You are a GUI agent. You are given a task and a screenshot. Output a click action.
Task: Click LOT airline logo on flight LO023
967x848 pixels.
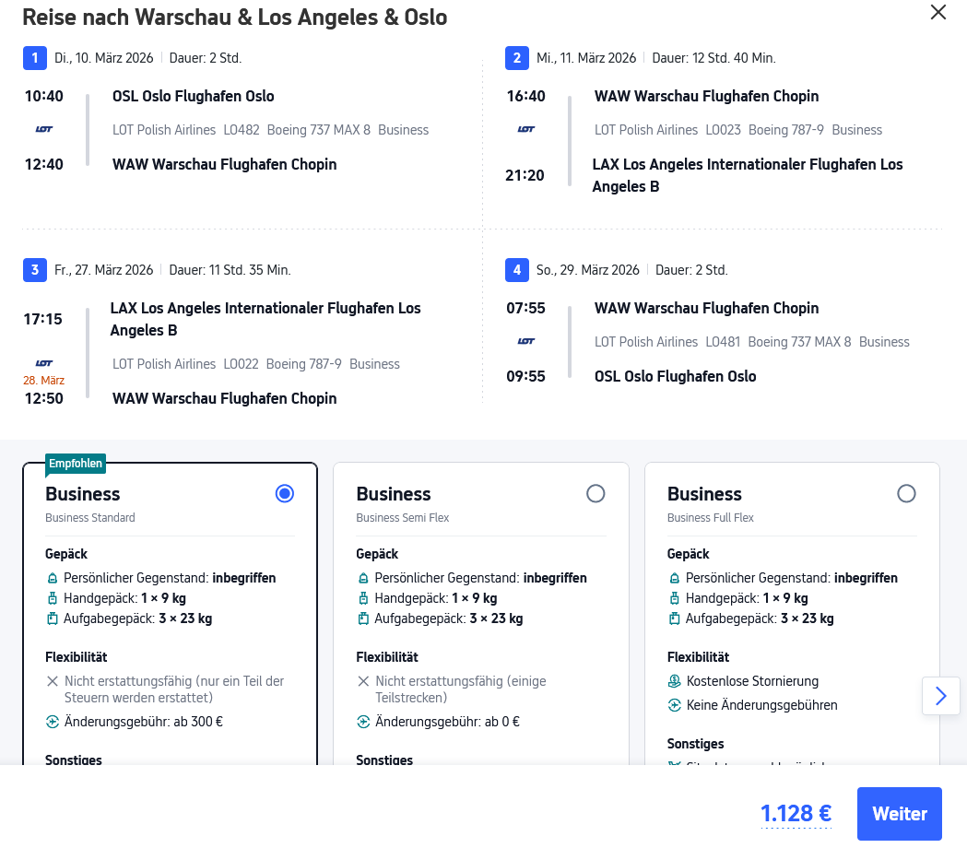coord(526,130)
